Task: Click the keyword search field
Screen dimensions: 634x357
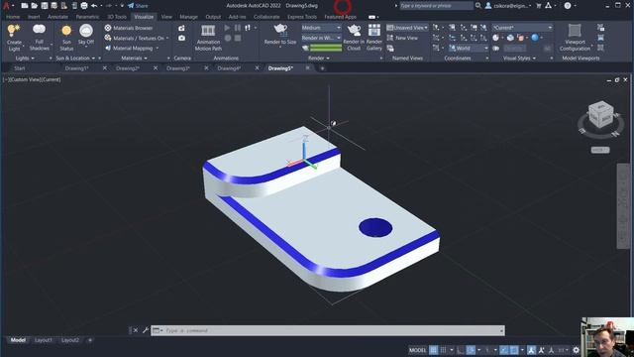Action: coord(436,6)
